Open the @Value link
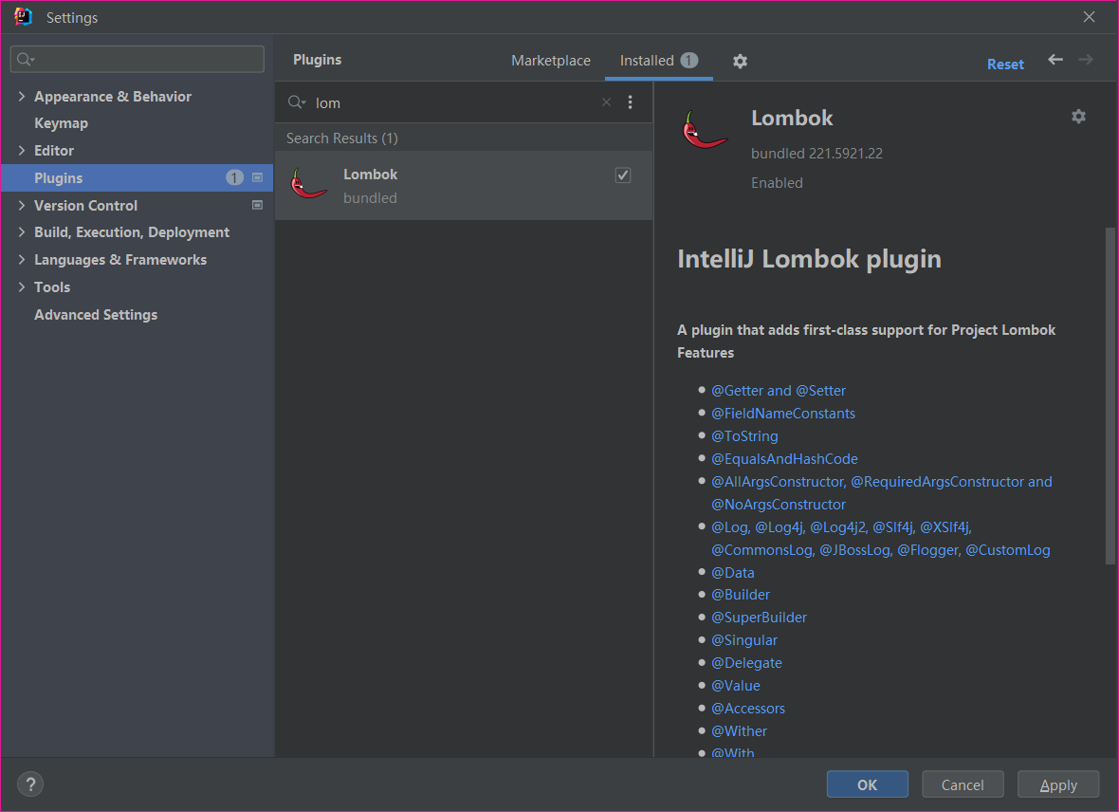The image size is (1119, 812). click(736, 686)
